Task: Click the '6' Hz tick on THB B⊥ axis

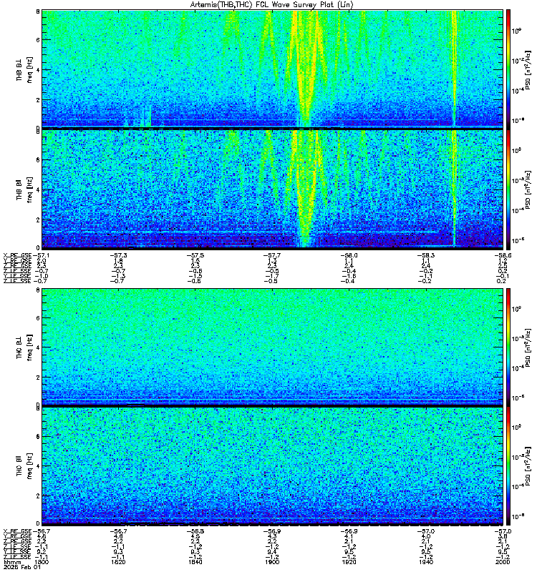Action: pos(38,40)
